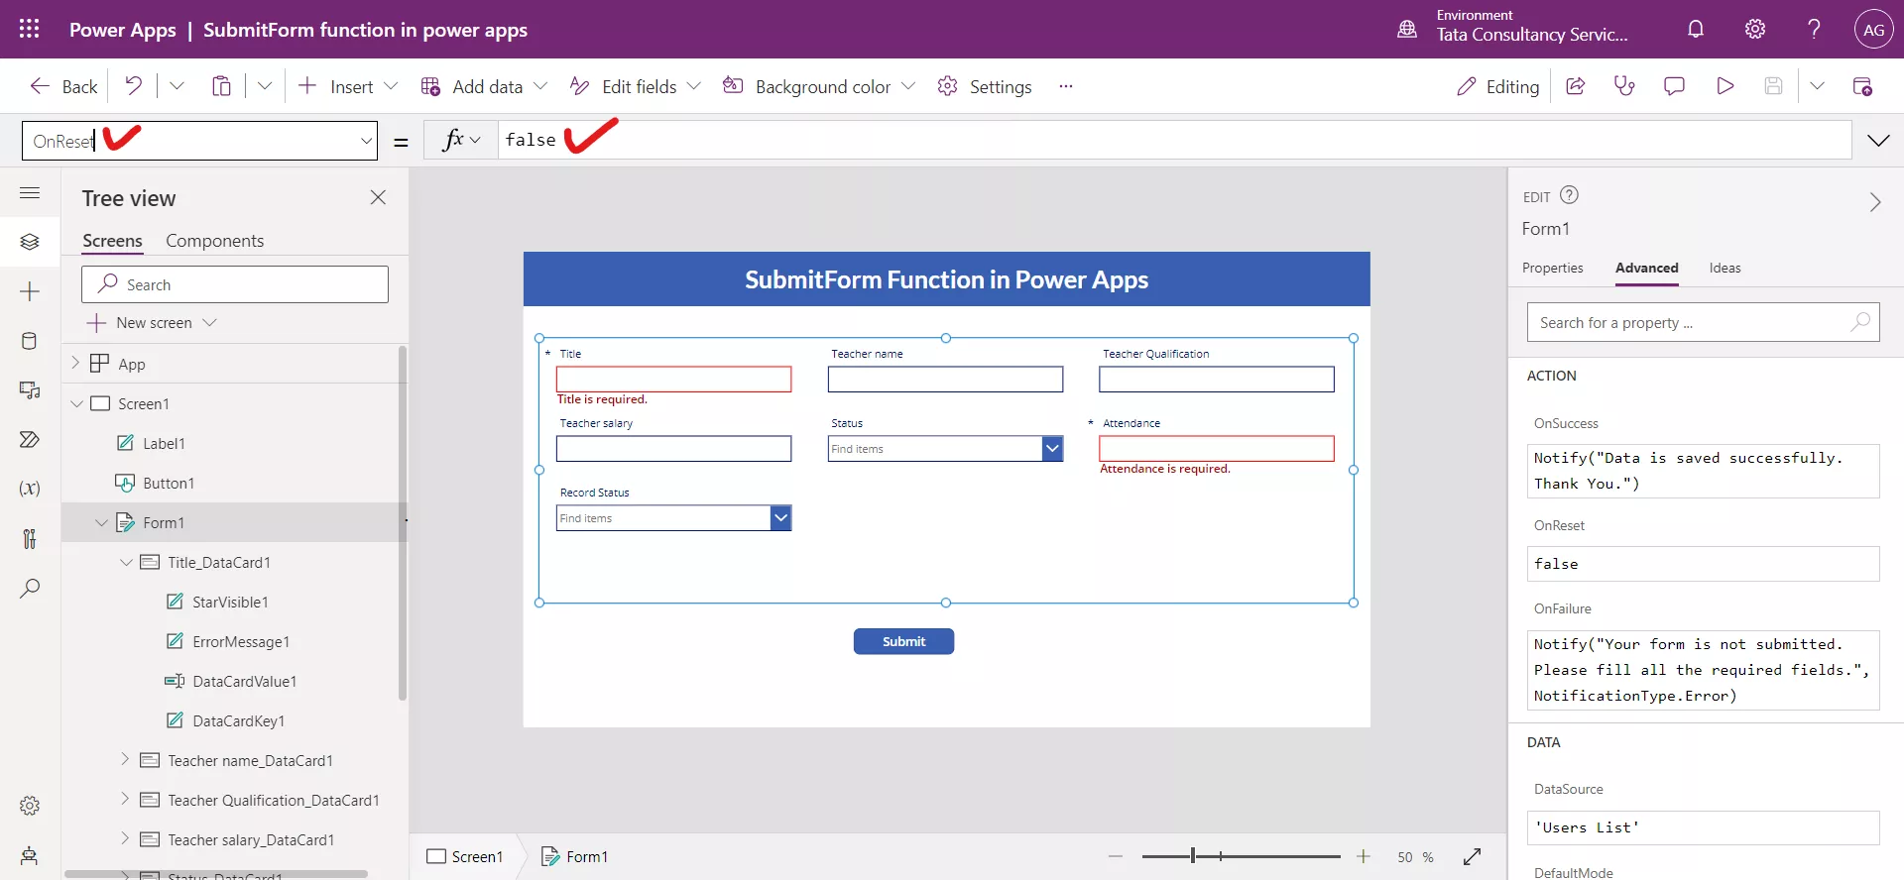Click zoom in plus button
1904x880 pixels.
coord(1364,856)
